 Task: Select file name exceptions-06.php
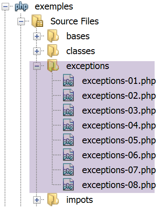119,155
